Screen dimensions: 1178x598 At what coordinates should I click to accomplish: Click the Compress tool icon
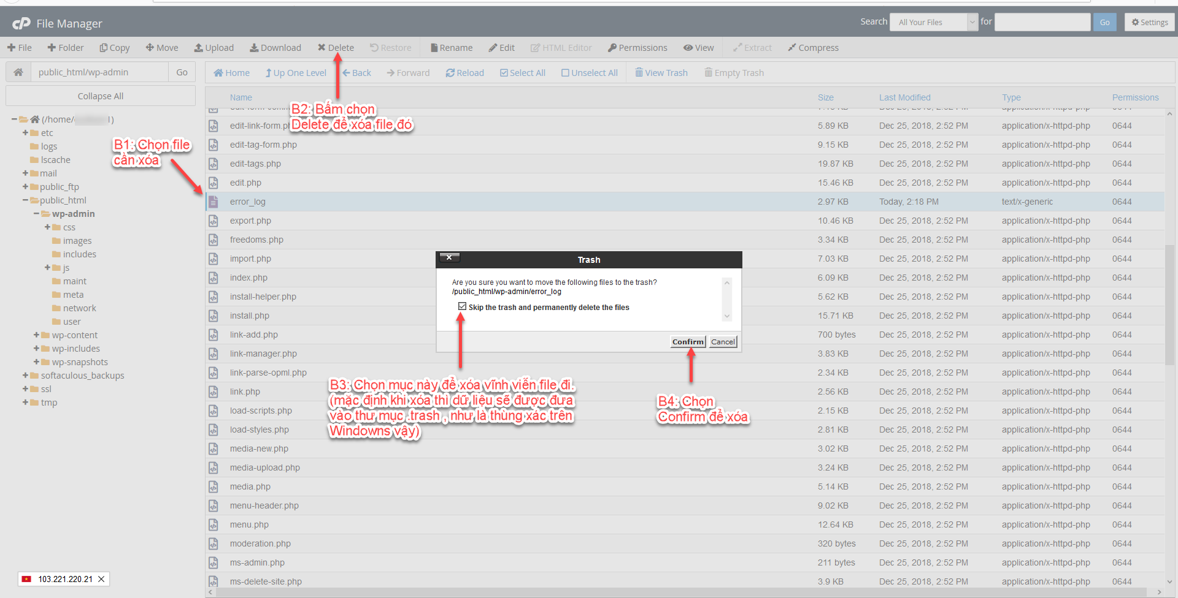(792, 48)
